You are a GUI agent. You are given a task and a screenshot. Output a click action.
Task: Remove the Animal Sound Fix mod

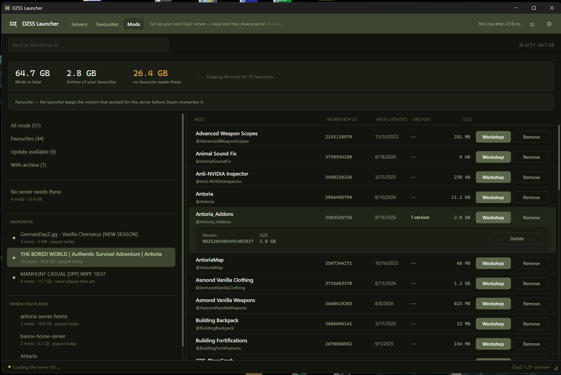[531, 157]
